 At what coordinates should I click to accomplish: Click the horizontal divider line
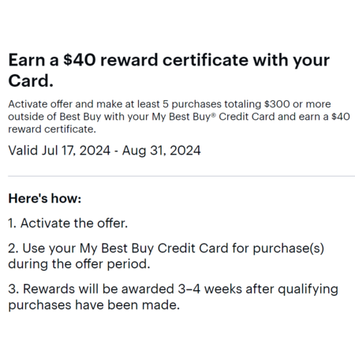pos(181,176)
